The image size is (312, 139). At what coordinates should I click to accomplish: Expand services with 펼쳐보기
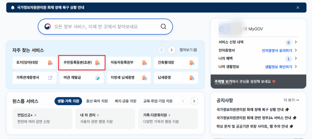(x=188, y=50)
